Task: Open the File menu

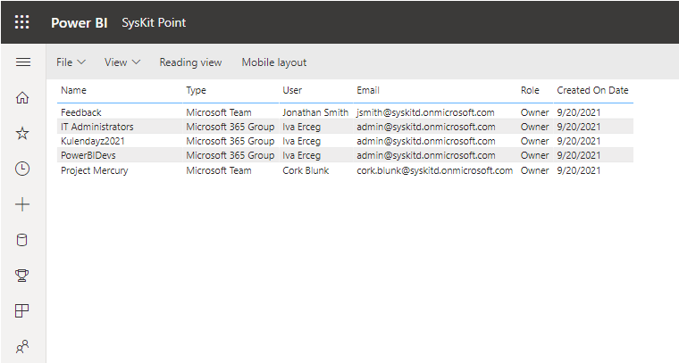Action: (x=71, y=62)
